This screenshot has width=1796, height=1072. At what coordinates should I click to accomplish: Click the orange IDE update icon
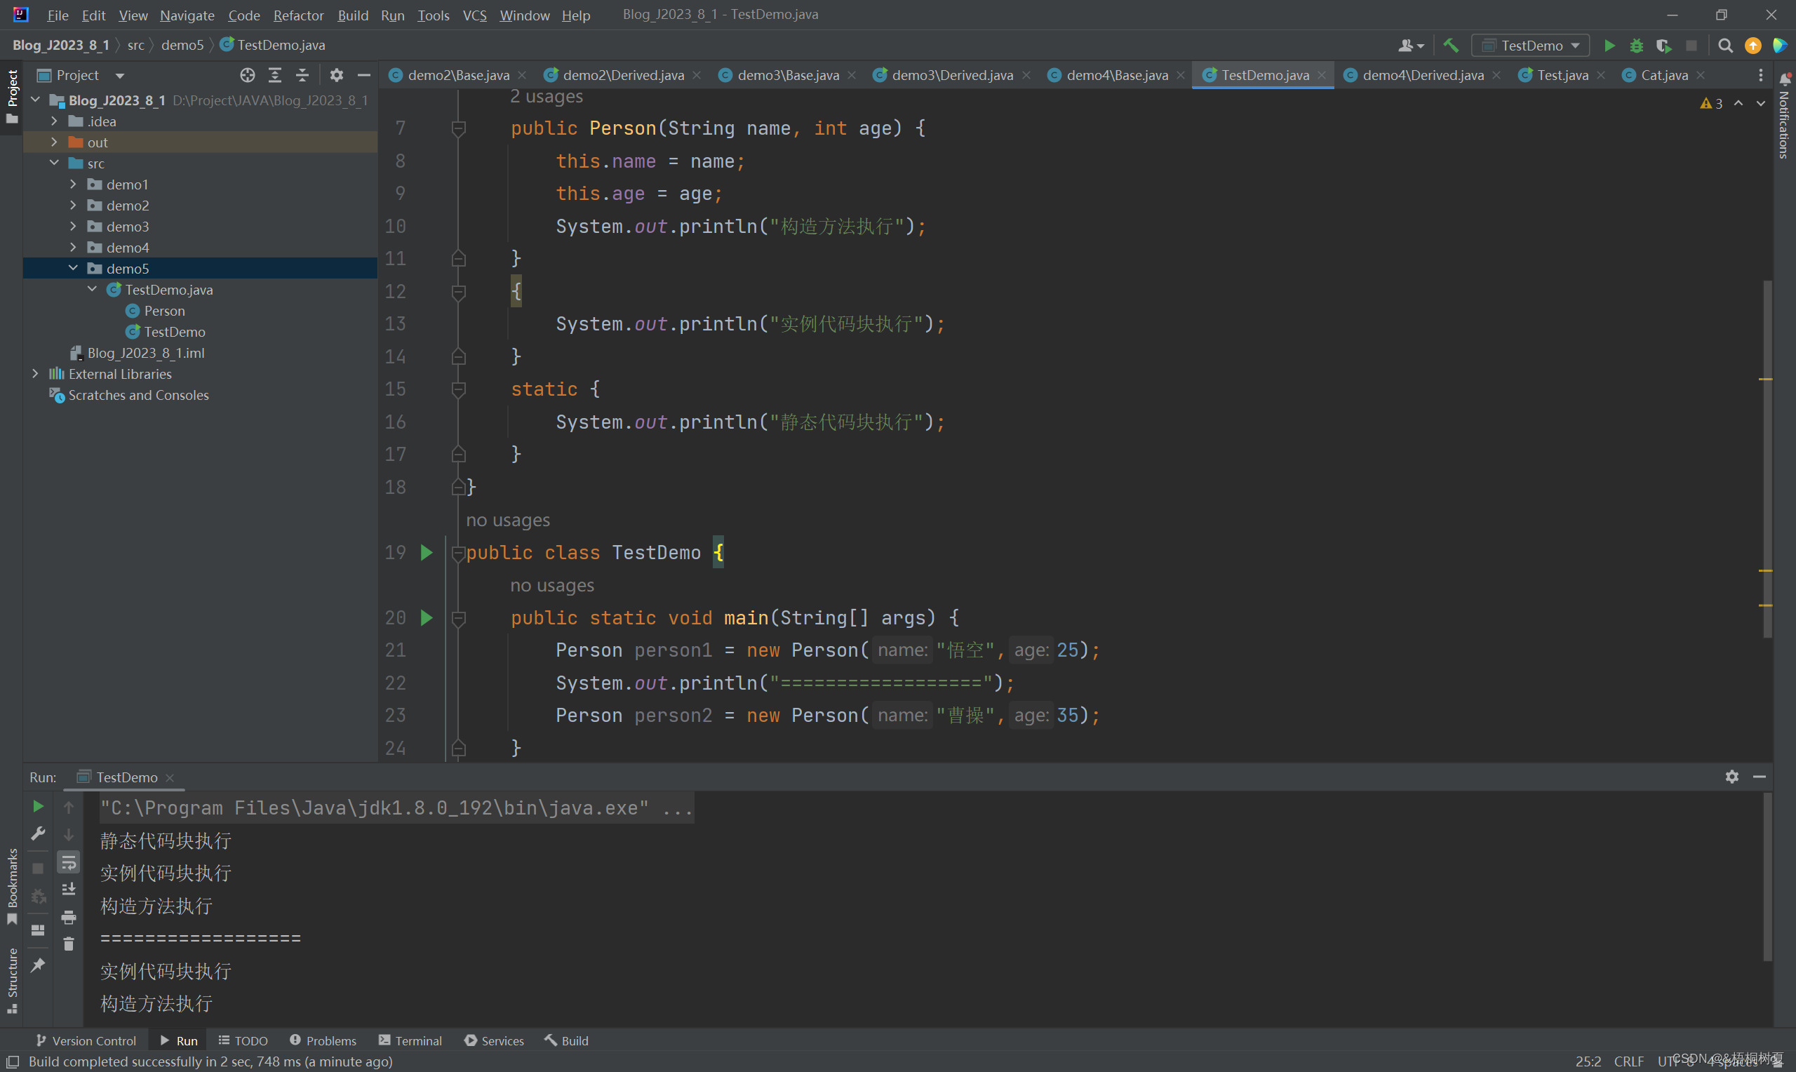1753,46
